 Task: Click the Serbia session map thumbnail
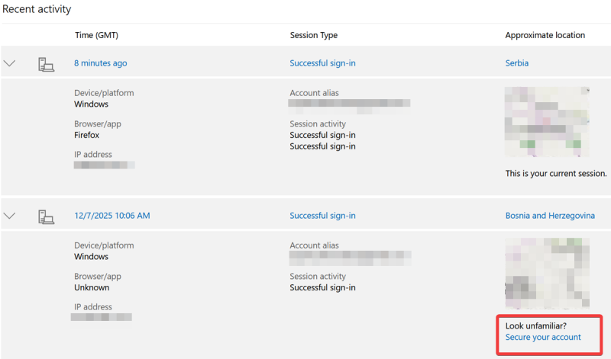click(x=547, y=122)
